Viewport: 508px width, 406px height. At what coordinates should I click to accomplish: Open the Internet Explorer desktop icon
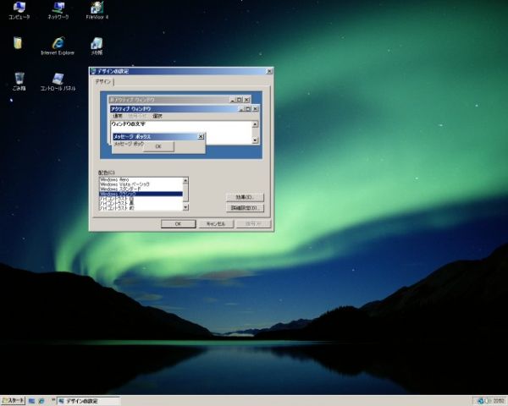(58, 43)
